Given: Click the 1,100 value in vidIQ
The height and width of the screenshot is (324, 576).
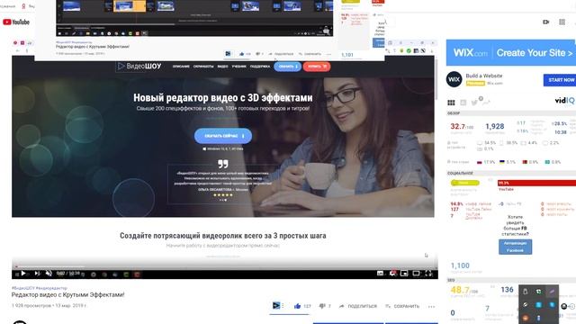Looking at the screenshot, I should (x=460, y=265).
